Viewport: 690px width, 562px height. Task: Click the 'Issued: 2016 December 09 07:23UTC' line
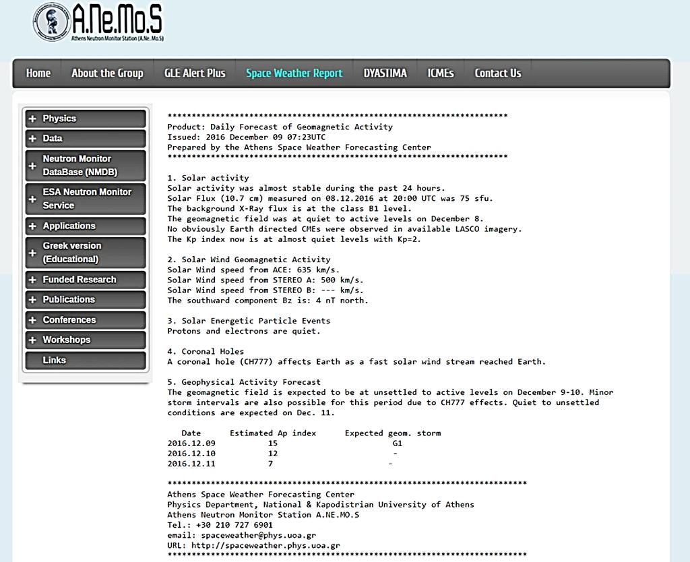coord(246,137)
